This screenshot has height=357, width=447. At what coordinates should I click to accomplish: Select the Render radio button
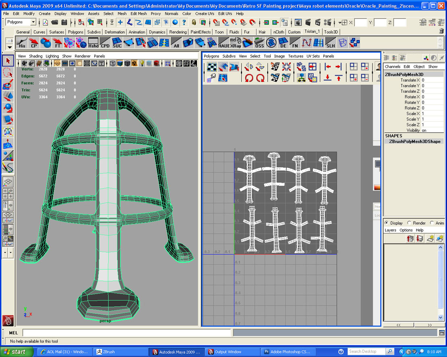(x=409, y=223)
